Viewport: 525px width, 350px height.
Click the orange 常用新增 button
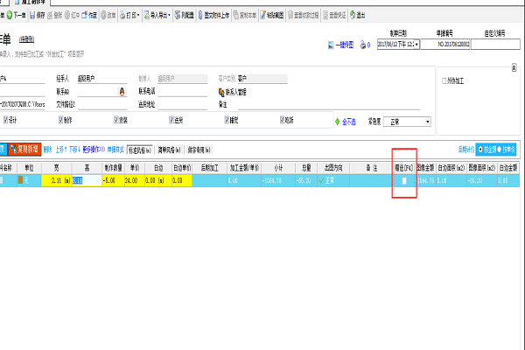[x=24, y=150]
